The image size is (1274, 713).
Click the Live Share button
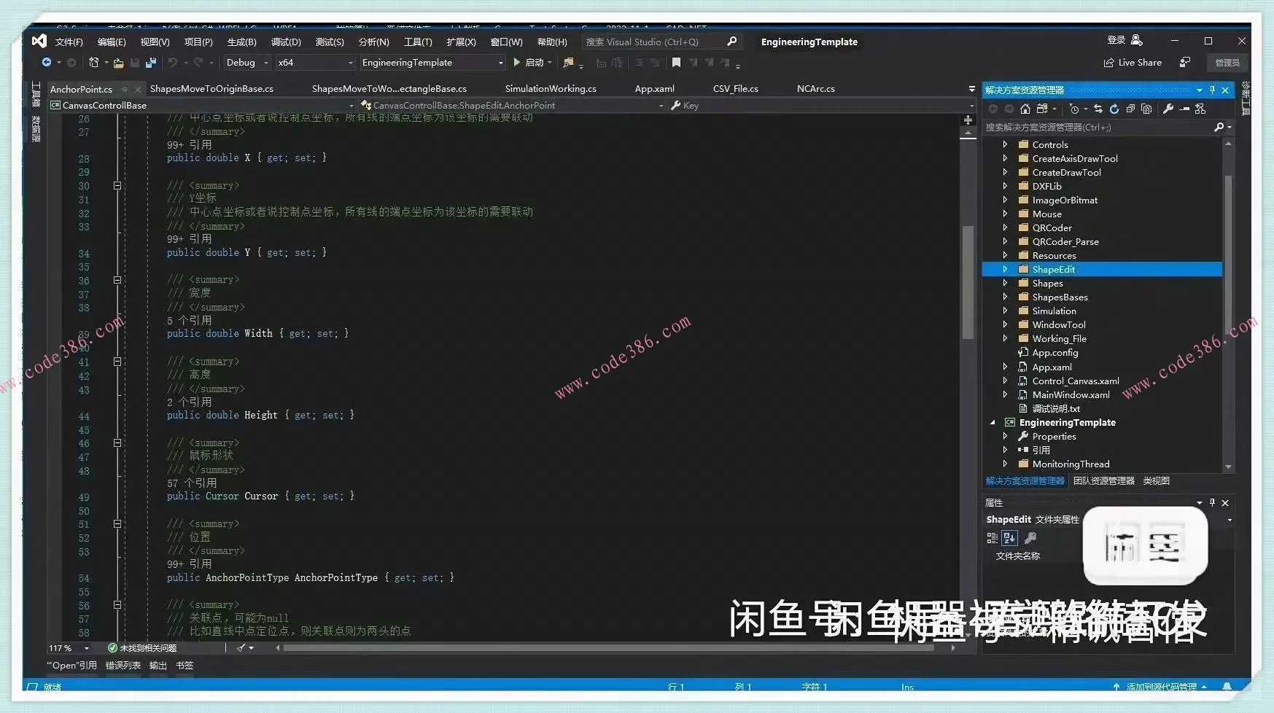(1133, 63)
